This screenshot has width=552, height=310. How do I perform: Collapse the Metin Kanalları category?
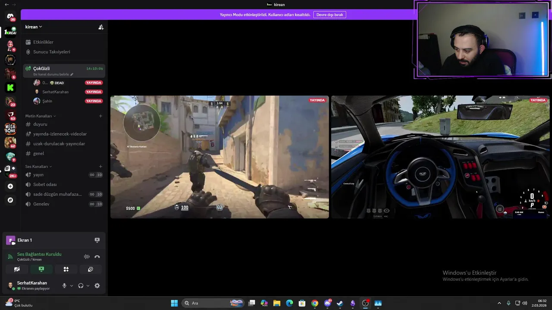41,116
